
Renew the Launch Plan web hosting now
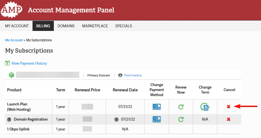click(x=181, y=107)
